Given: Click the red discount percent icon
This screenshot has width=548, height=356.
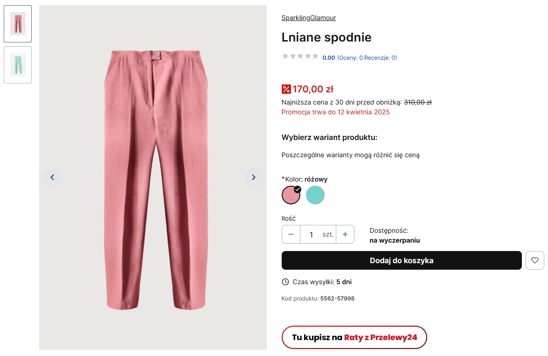Looking at the screenshot, I should (286, 89).
